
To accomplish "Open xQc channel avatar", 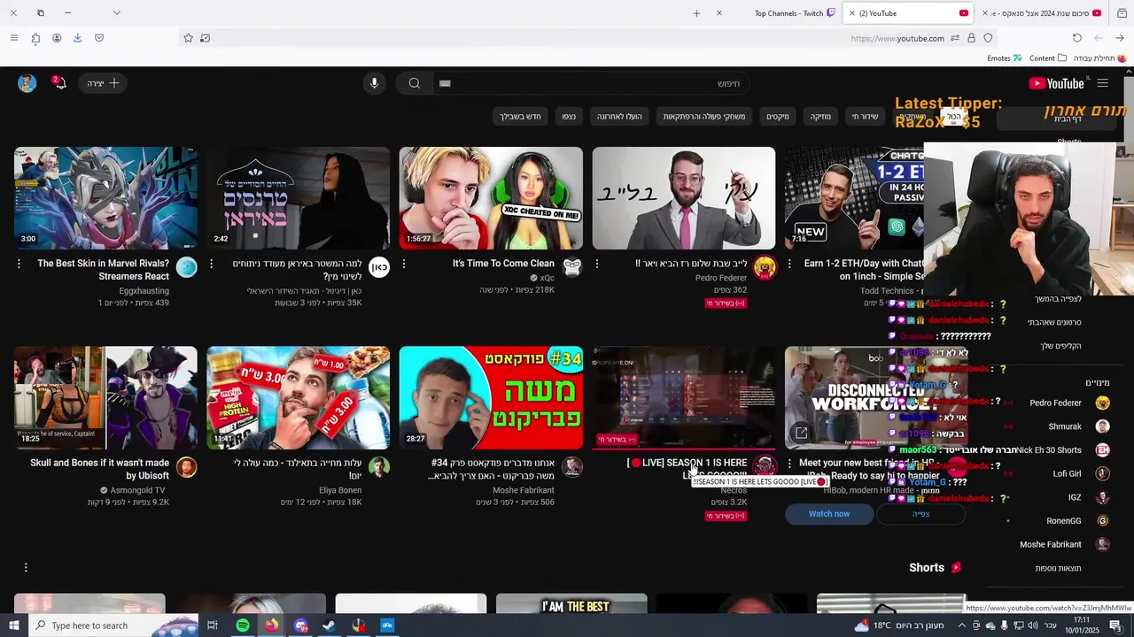I will tap(572, 267).
